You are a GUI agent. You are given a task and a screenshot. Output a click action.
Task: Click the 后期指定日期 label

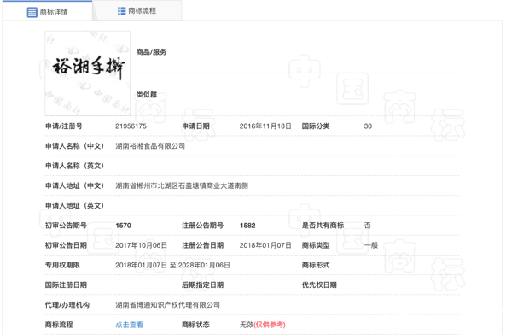202,285
